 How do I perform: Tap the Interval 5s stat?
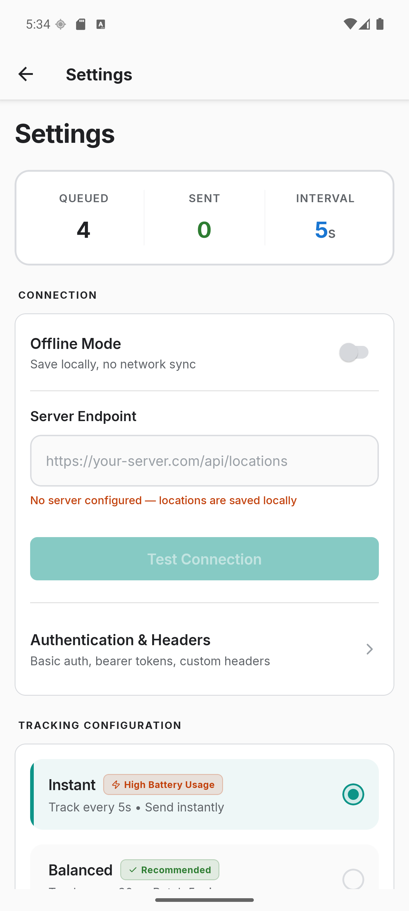325,218
